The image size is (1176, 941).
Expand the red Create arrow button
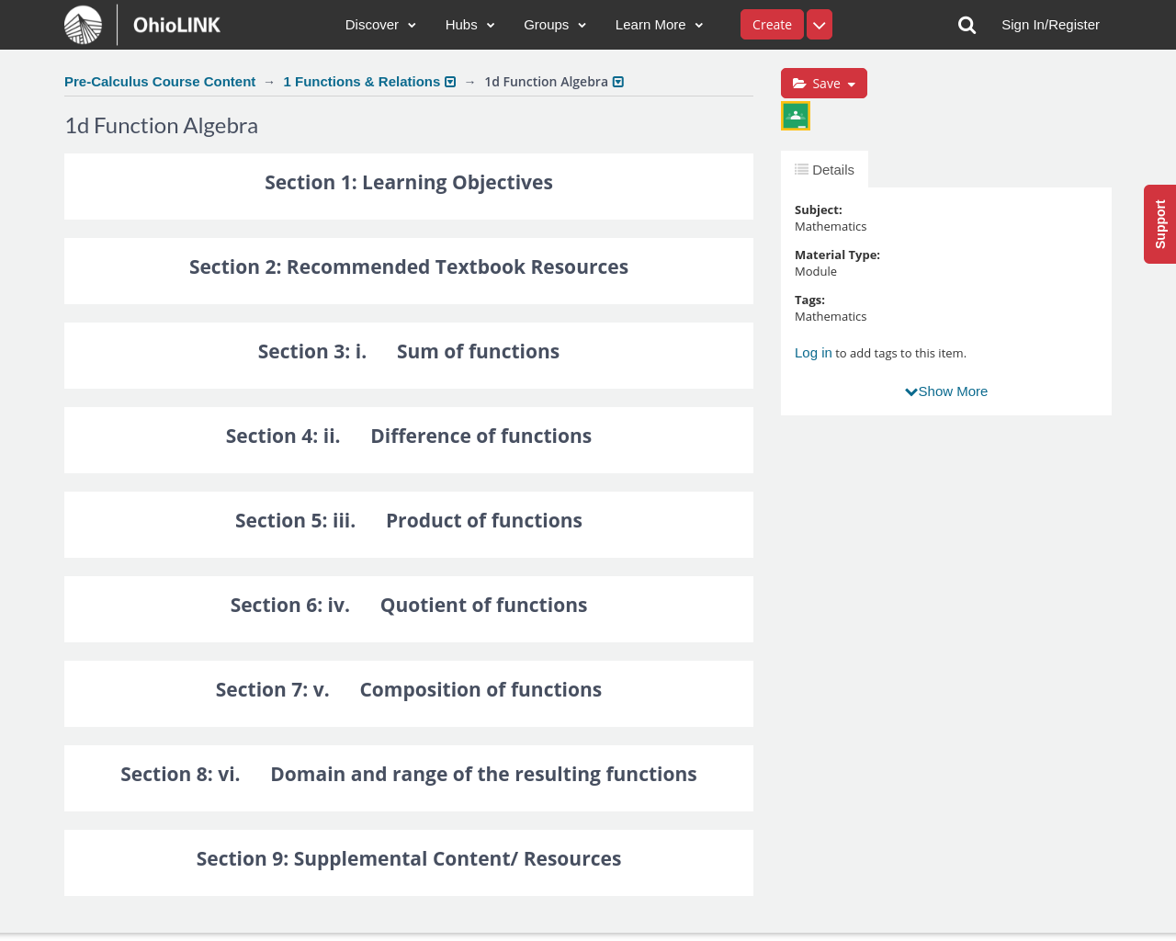pyautogui.click(x=820, y=25)
